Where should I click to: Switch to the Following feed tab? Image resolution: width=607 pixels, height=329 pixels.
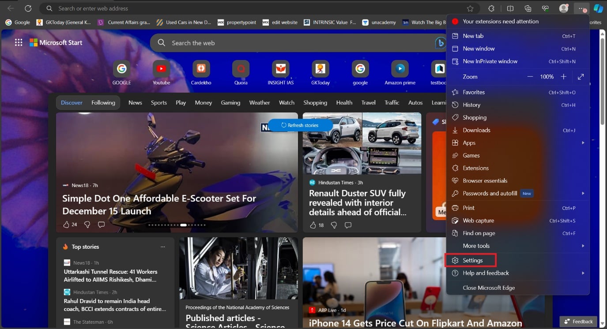point(103,102)
